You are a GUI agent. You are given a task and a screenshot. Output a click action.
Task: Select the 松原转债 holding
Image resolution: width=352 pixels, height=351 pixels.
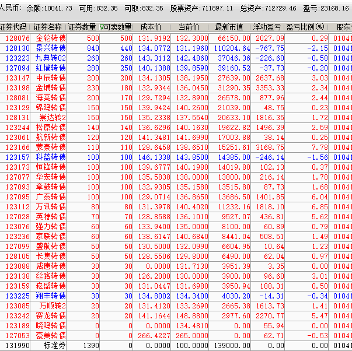(51, 128)
